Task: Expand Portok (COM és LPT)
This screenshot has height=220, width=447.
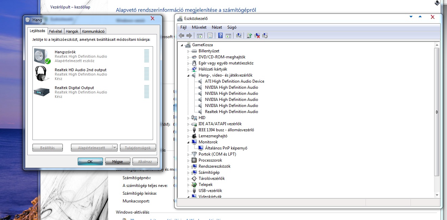Action: click(189, 154)
